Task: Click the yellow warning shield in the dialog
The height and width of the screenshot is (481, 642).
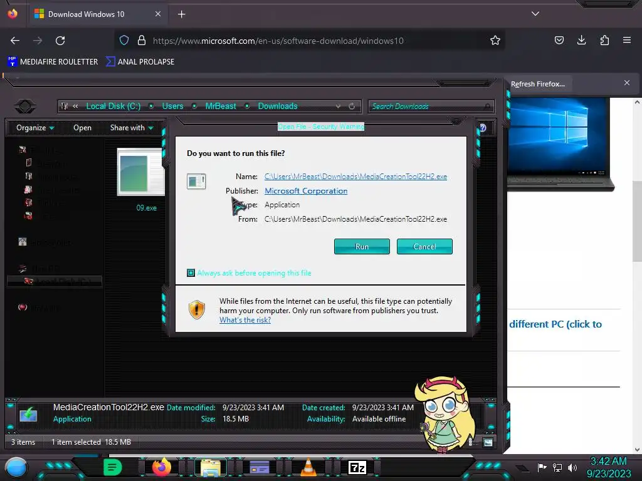Action: click(x=196, y=309)
